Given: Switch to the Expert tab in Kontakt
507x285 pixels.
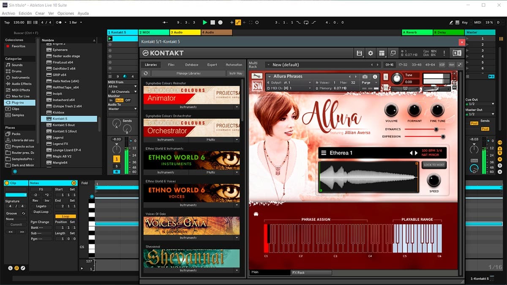Looking at the screenshot, I should 212,65.
